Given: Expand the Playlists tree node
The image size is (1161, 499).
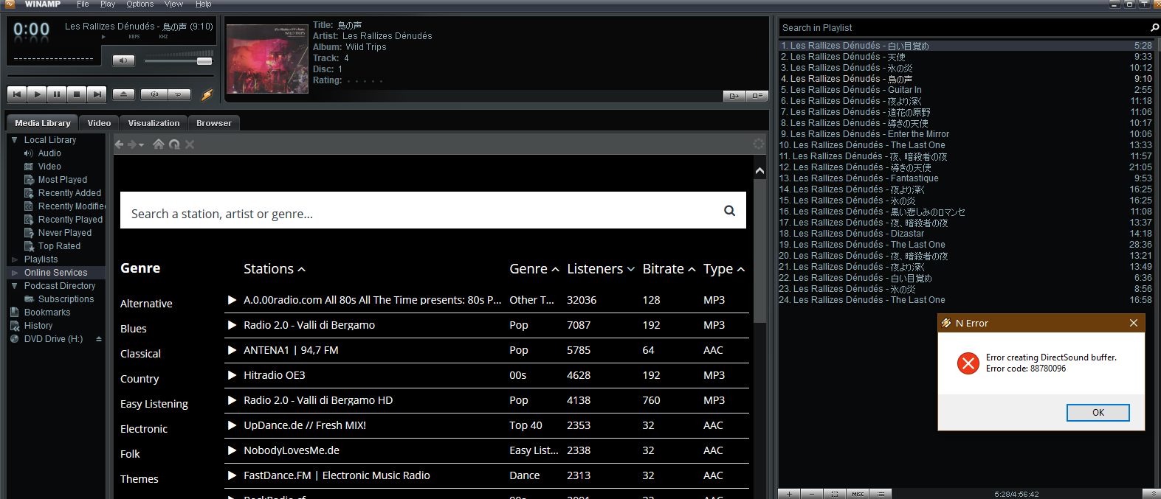Looking at the screenshot, I should (15, 259).
